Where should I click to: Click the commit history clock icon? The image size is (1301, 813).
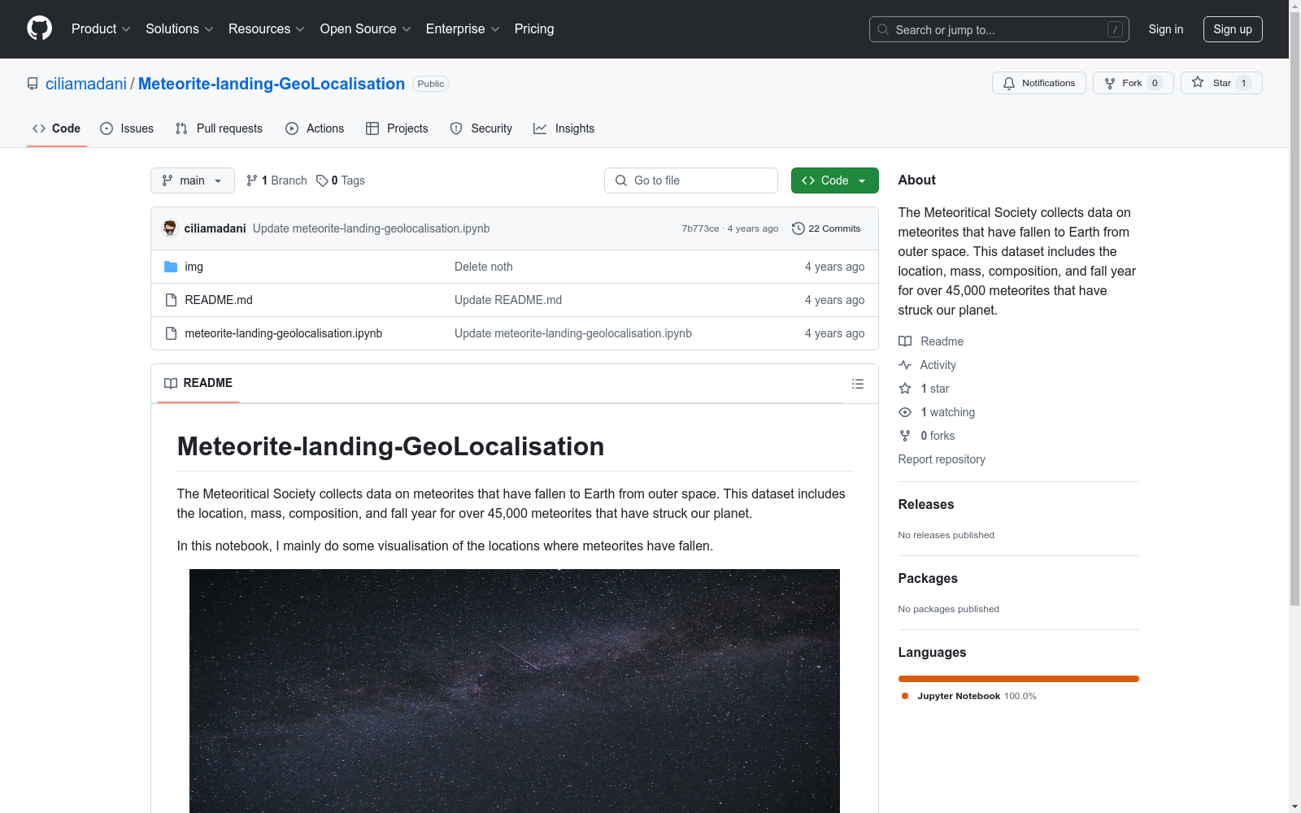tap(798, 228)
